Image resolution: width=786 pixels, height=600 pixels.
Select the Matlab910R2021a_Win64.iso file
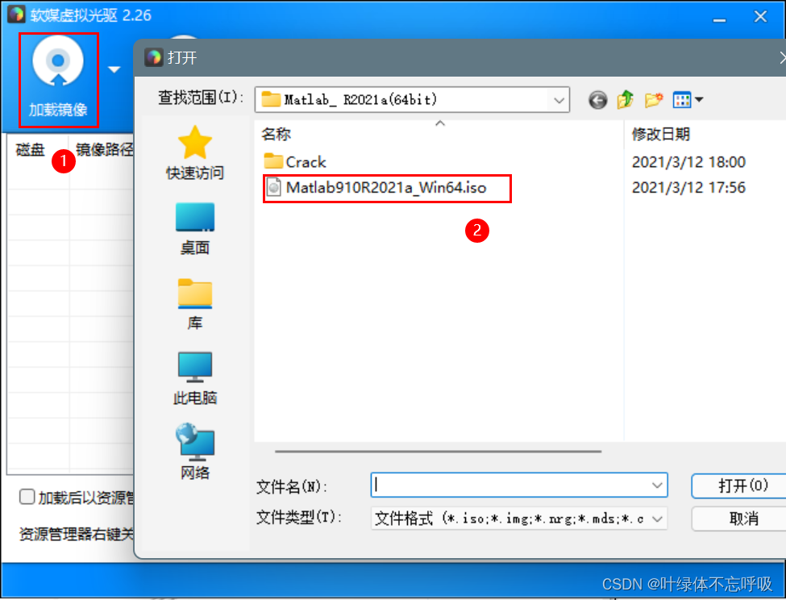386,188
